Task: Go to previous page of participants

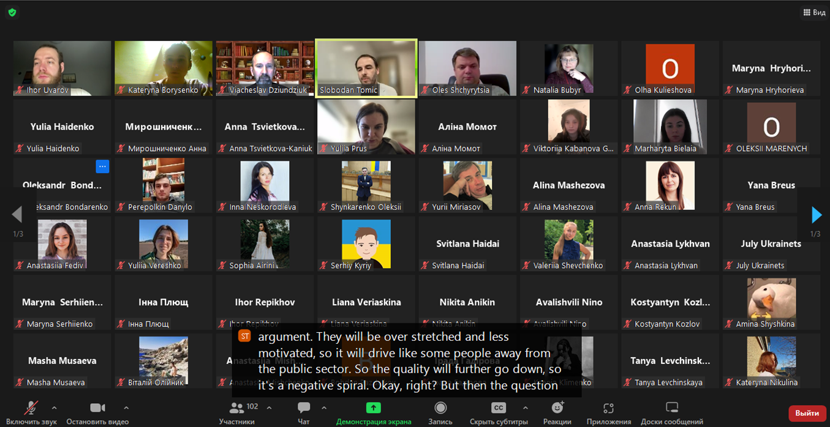Action: [17, 215]
